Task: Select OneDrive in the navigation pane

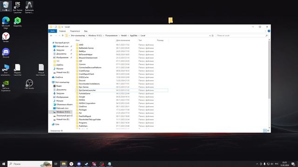Action: click(59, 77)
